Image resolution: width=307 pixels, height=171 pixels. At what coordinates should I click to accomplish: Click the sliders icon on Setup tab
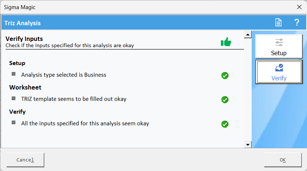279,42
